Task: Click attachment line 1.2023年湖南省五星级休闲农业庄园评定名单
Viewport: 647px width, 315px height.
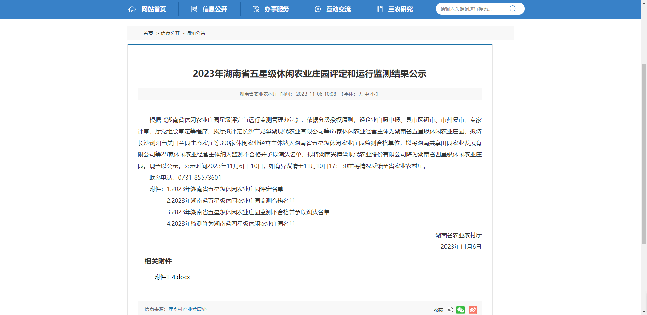Action: click(225, 189)
